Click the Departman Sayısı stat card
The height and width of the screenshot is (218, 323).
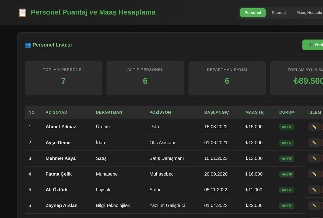coord(227,78)
